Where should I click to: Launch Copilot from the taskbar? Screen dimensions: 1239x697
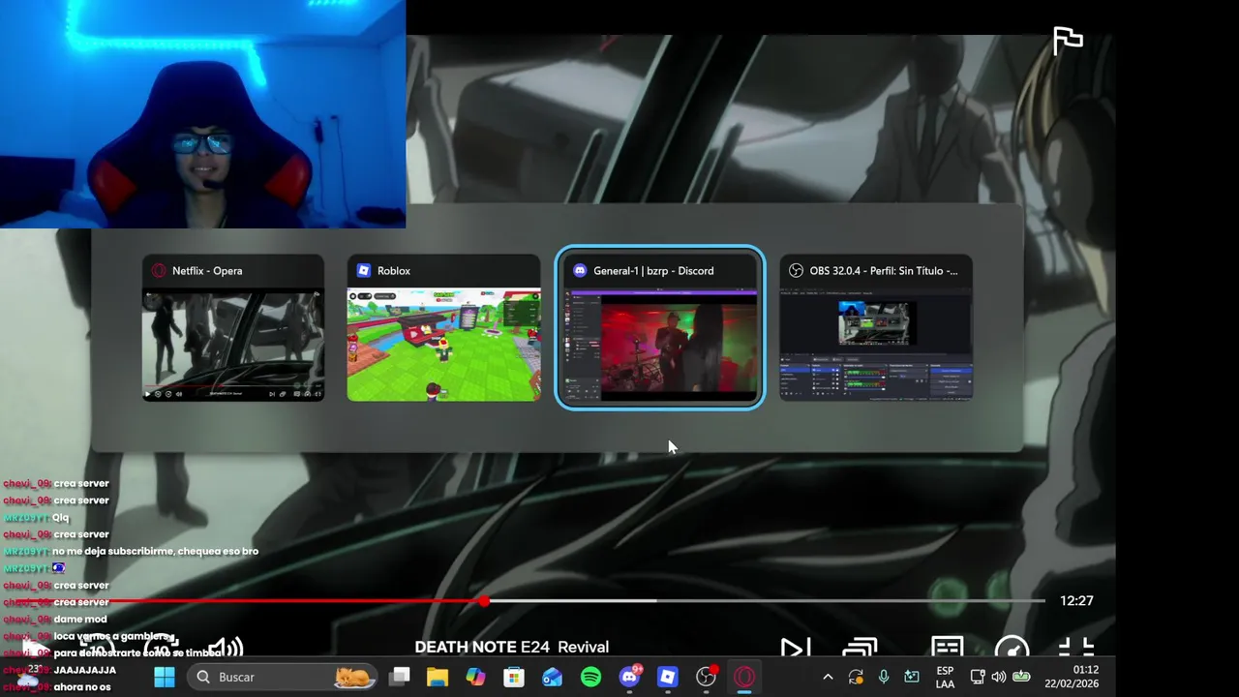click(x=475, y=677)
